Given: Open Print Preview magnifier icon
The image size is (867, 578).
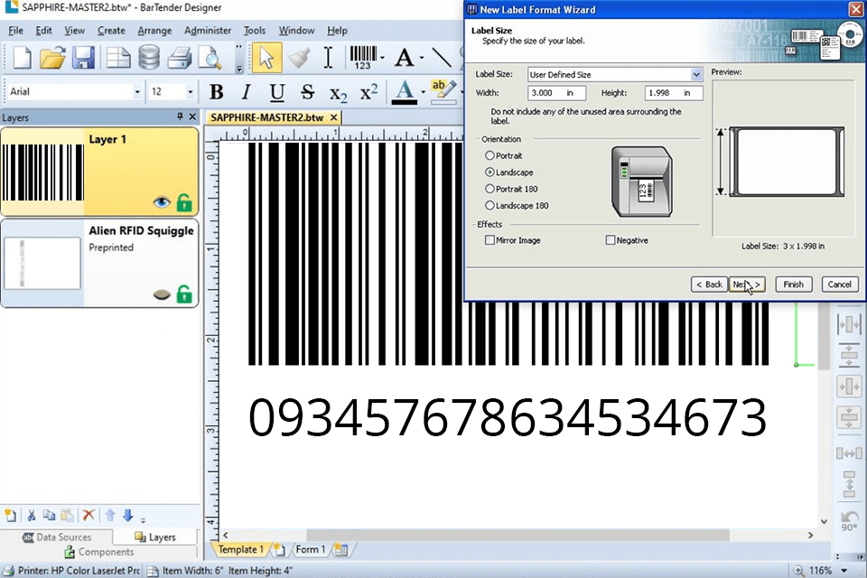Looking at the screenshot, I should 210,58.
